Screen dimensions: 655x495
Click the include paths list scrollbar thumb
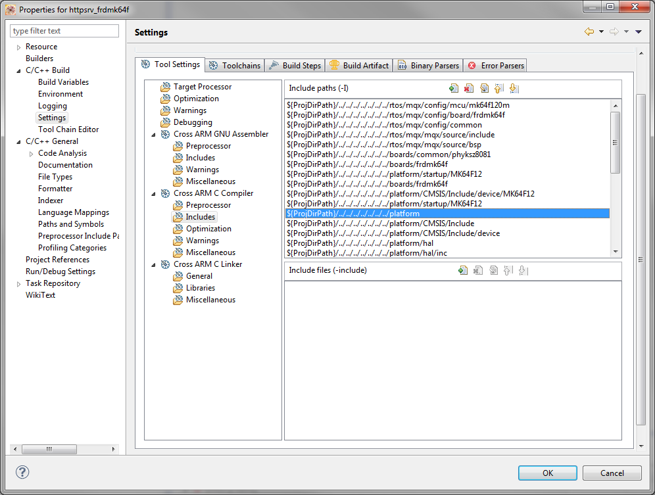tap(615, 142)
